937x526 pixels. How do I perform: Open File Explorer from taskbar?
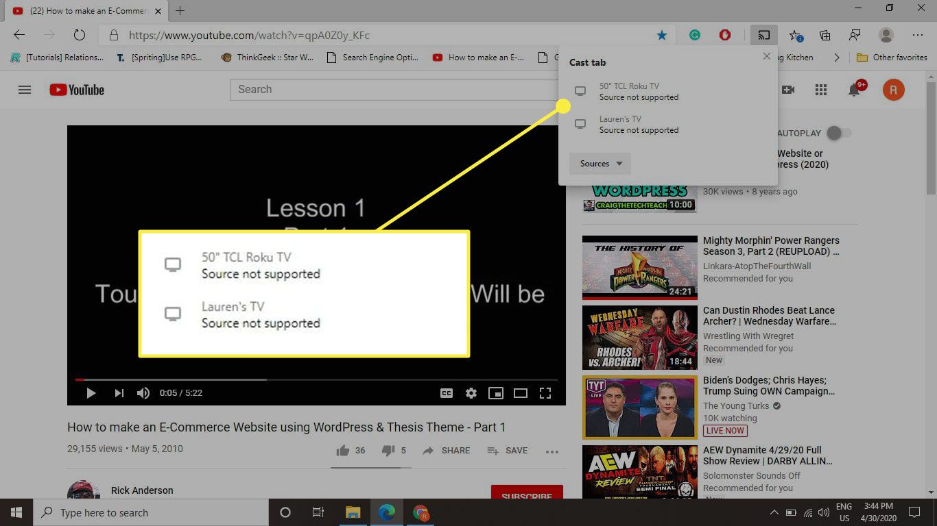click(x=353, y=512)
